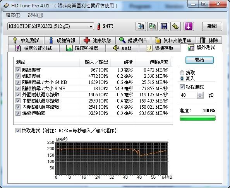Click the 開始 start button
230x188 pixels.
coord(199,60)
